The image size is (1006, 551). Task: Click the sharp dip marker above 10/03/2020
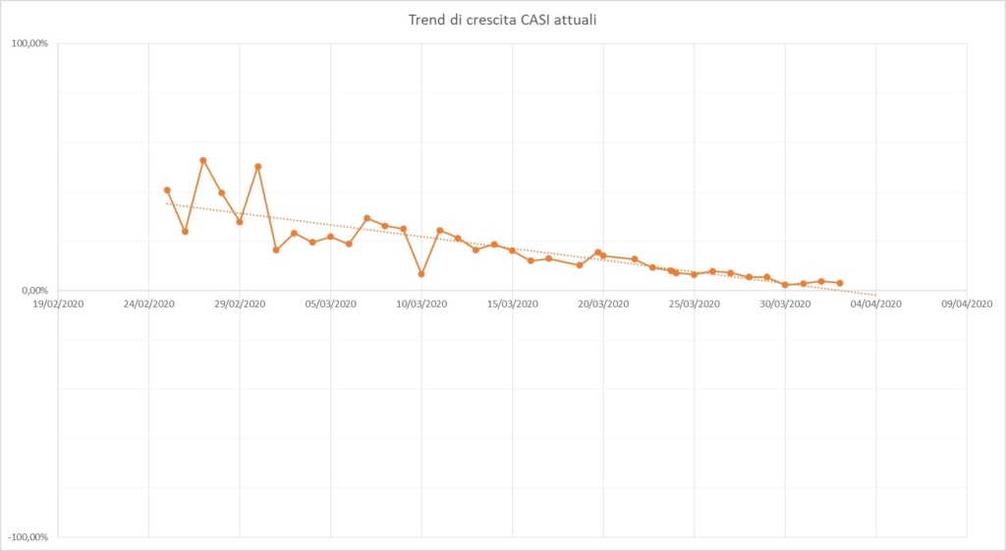point(421,274)
